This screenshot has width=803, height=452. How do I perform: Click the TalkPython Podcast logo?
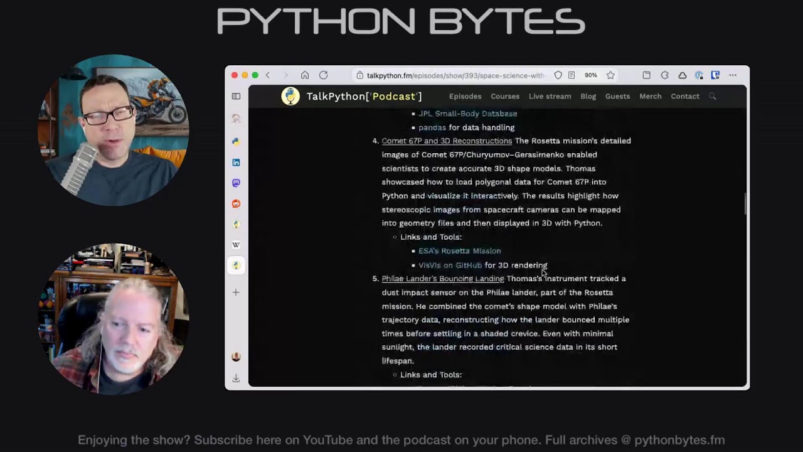tap(290, 96)
